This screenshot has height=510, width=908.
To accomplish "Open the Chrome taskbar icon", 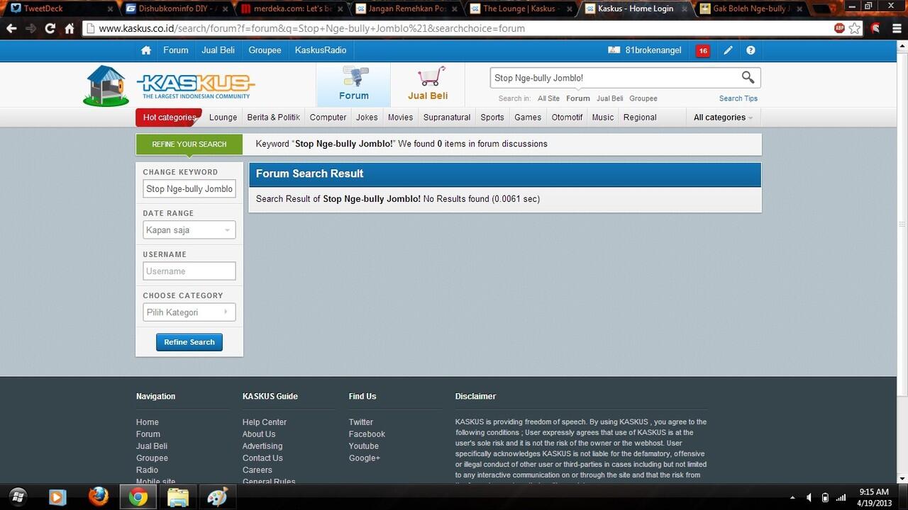I will pos(138,497).
